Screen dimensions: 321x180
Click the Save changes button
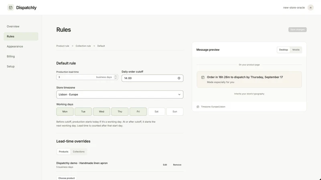tap(297, 30)
